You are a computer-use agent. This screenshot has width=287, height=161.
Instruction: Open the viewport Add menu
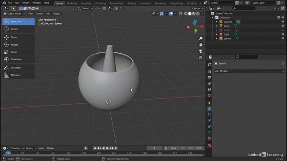[48, 14]
